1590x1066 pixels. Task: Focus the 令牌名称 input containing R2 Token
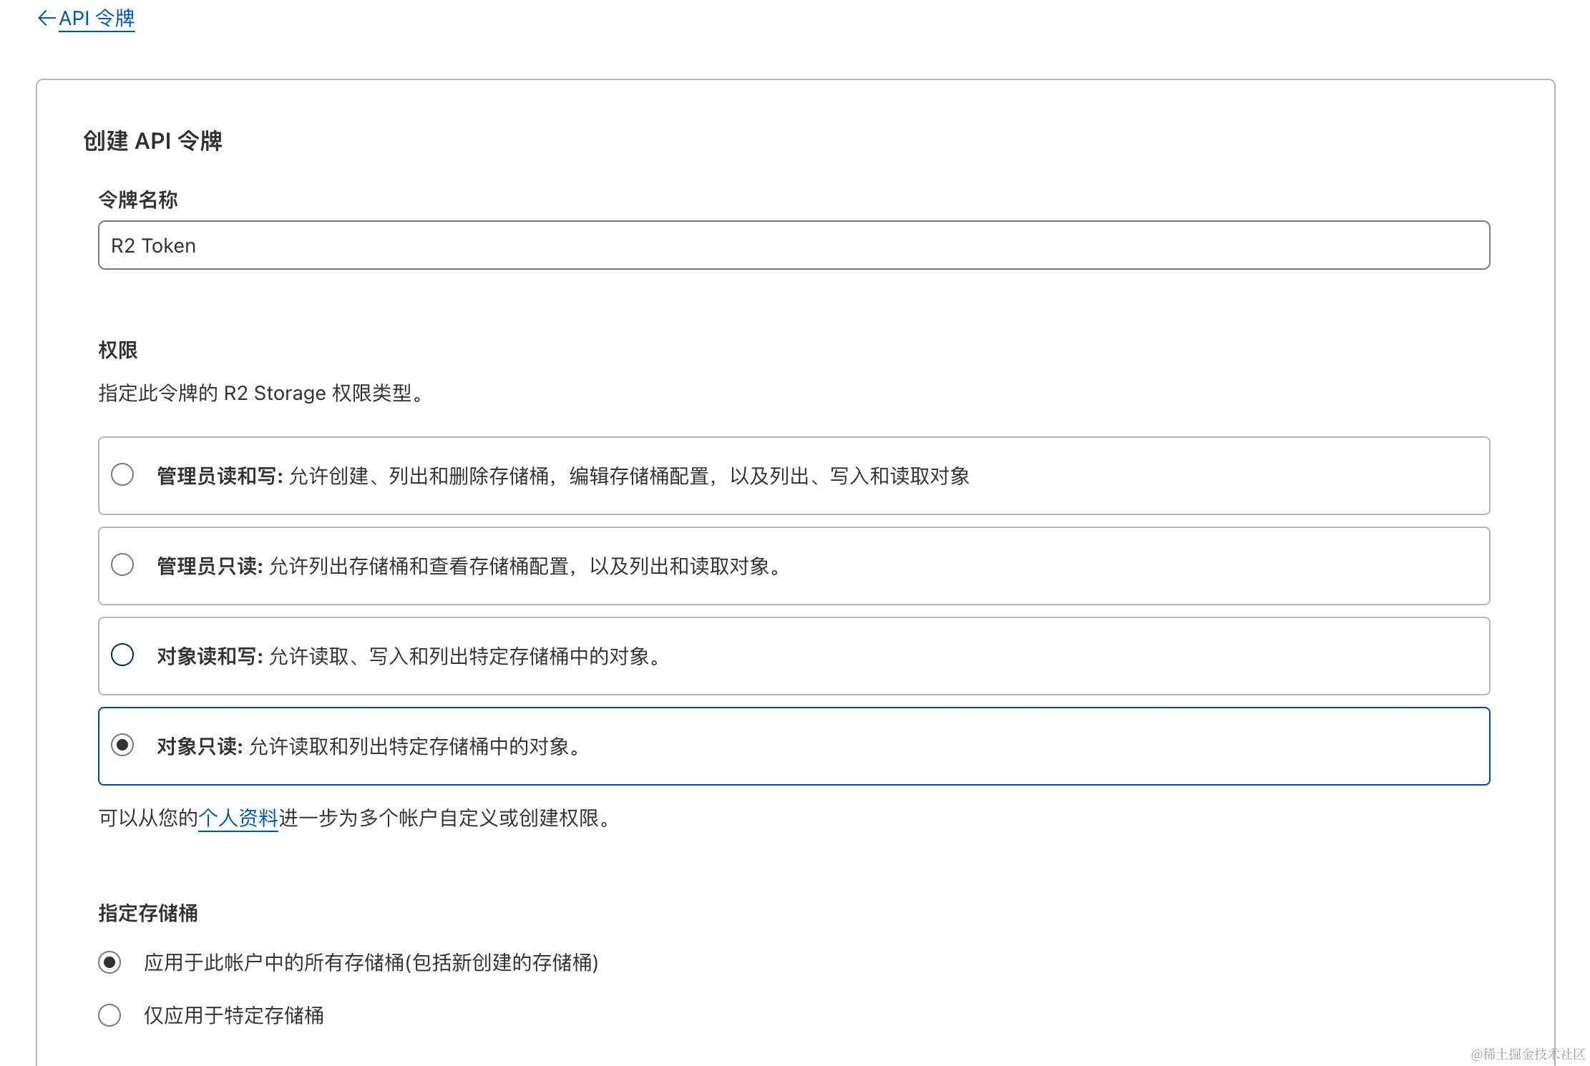click(793, 245)
